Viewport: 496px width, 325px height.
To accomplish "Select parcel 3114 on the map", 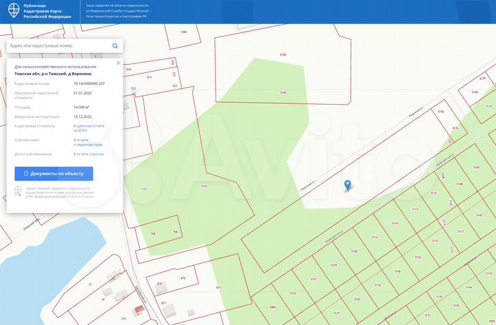I will click(374, 238).
